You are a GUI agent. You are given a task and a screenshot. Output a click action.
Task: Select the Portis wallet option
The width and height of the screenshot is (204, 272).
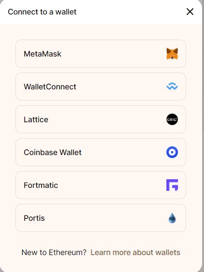click(101, 218)
